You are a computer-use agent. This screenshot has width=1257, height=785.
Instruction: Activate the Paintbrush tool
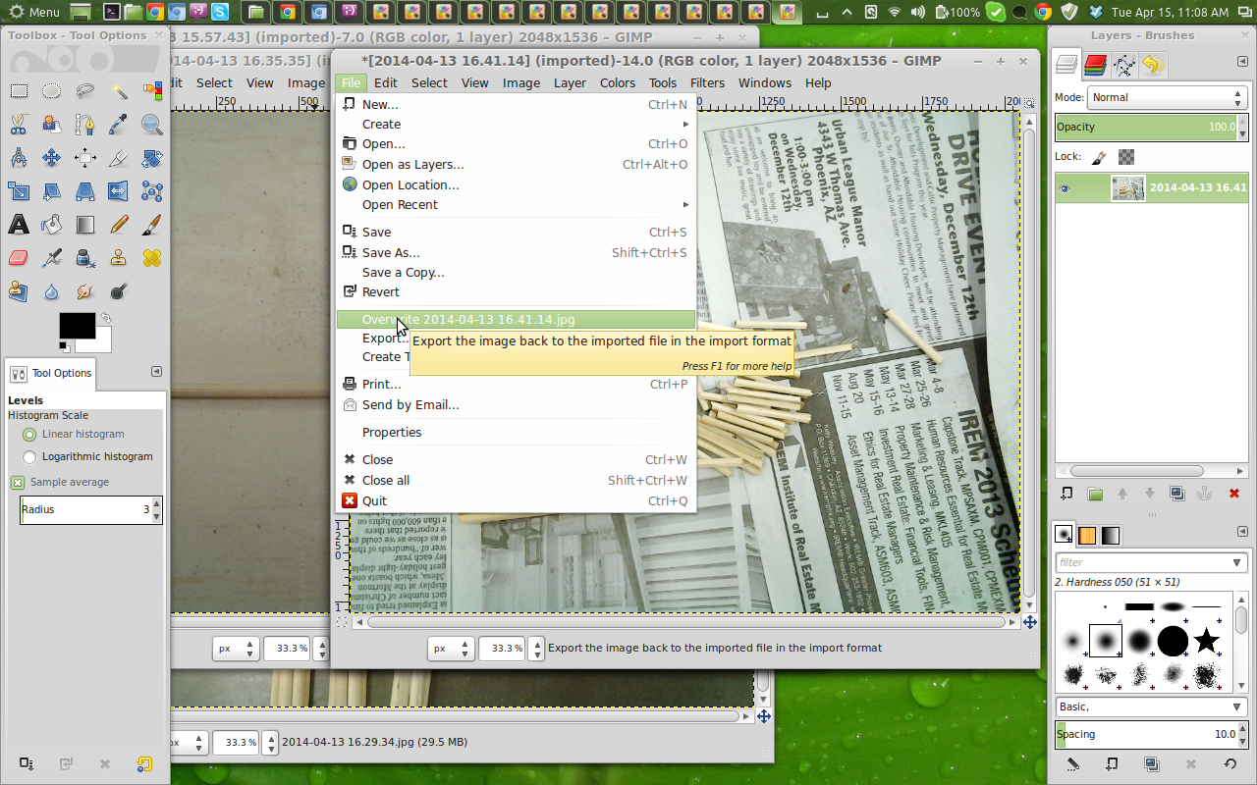coord(152,225)
